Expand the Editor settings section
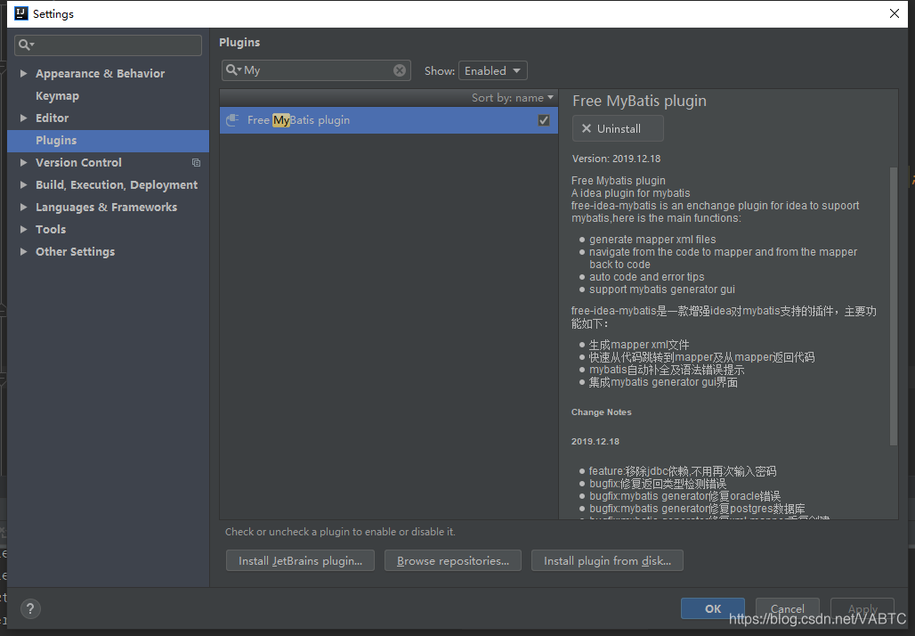This screenshot has width=915, height=636. [23, 118]
